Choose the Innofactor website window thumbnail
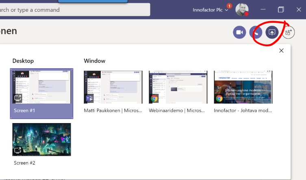306x180 pixels. click(243, 87)
